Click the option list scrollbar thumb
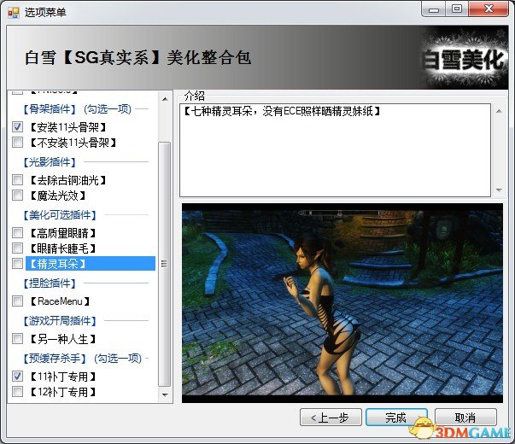The width and height of the screenshot is (515, 444). (x=164, y=264)
